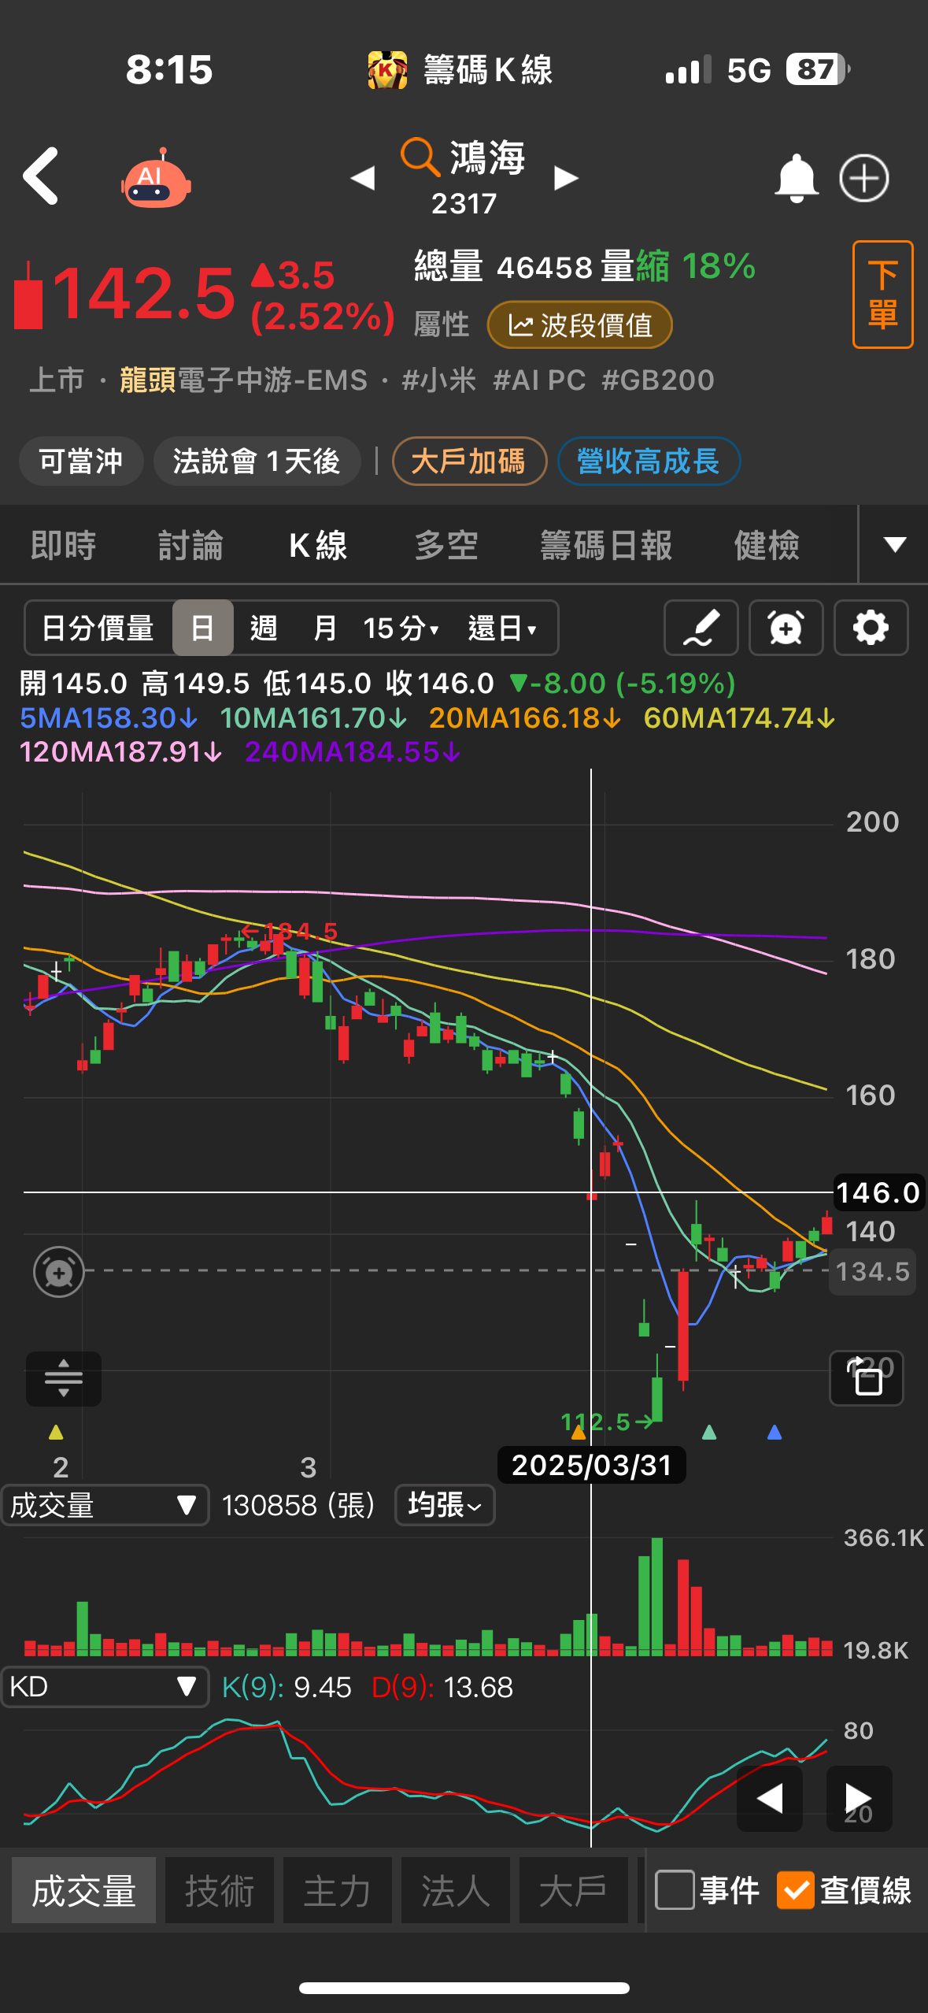
Task: Tap the blue event triangle marker
Action: click(775, 1432)
